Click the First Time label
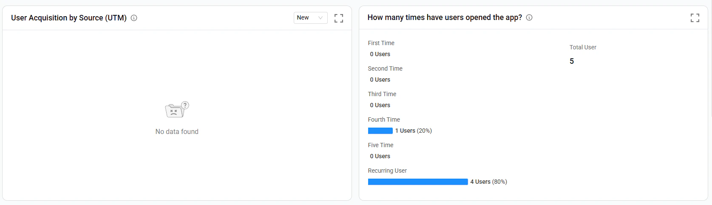The width and height of the screenshot is (712, 205). click(381, 43)
